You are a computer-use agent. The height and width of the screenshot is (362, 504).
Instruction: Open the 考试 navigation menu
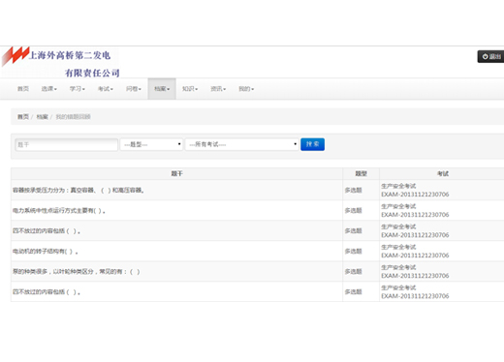tap(106, 89)
